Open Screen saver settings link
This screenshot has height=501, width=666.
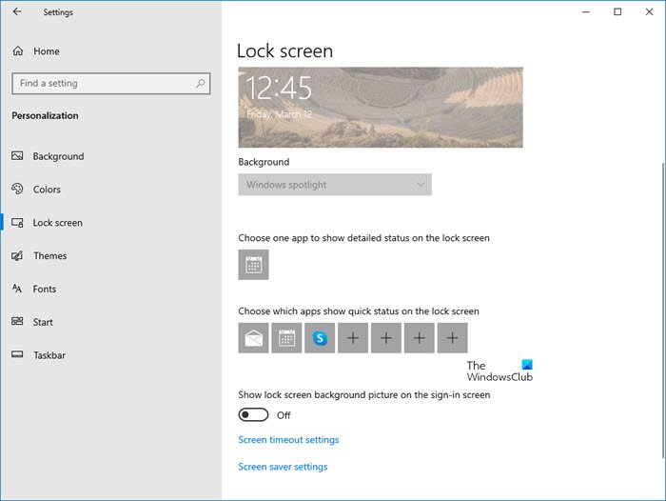click(283, 467)
